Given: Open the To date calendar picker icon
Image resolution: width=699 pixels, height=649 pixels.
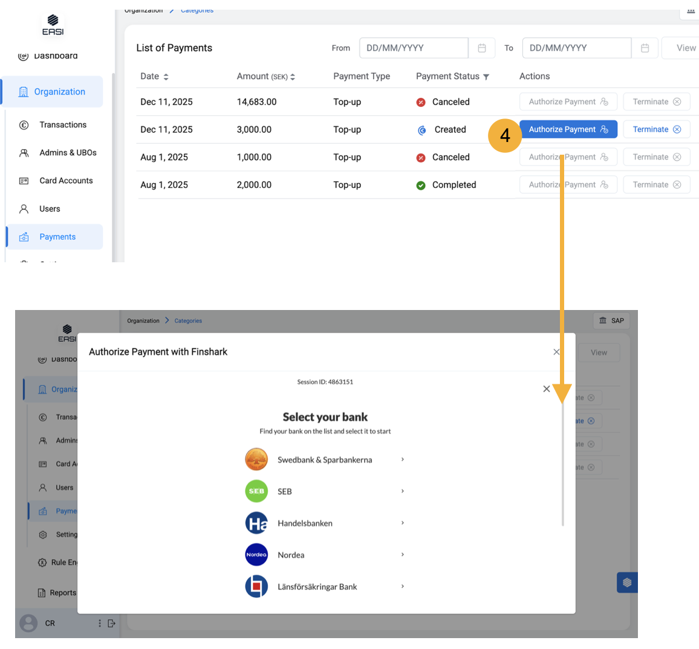Looking at the screenshot, I should click(x=645, y=48).
